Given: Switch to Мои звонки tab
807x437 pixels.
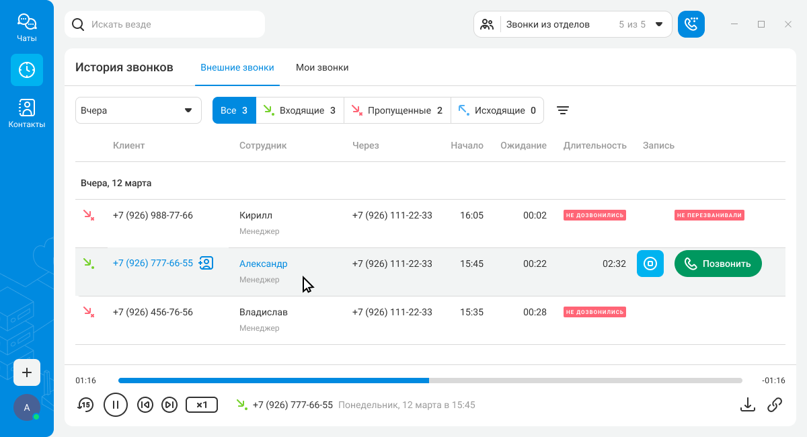Looking at the screenshot, I should click(x=322, y=67).
